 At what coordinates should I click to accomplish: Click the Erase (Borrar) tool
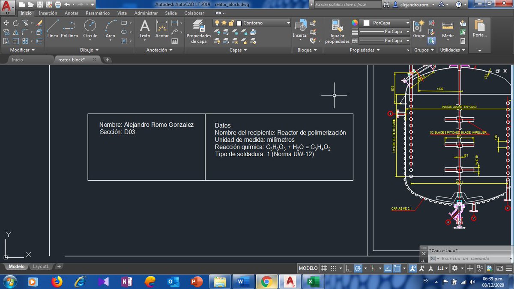[39, 23]
